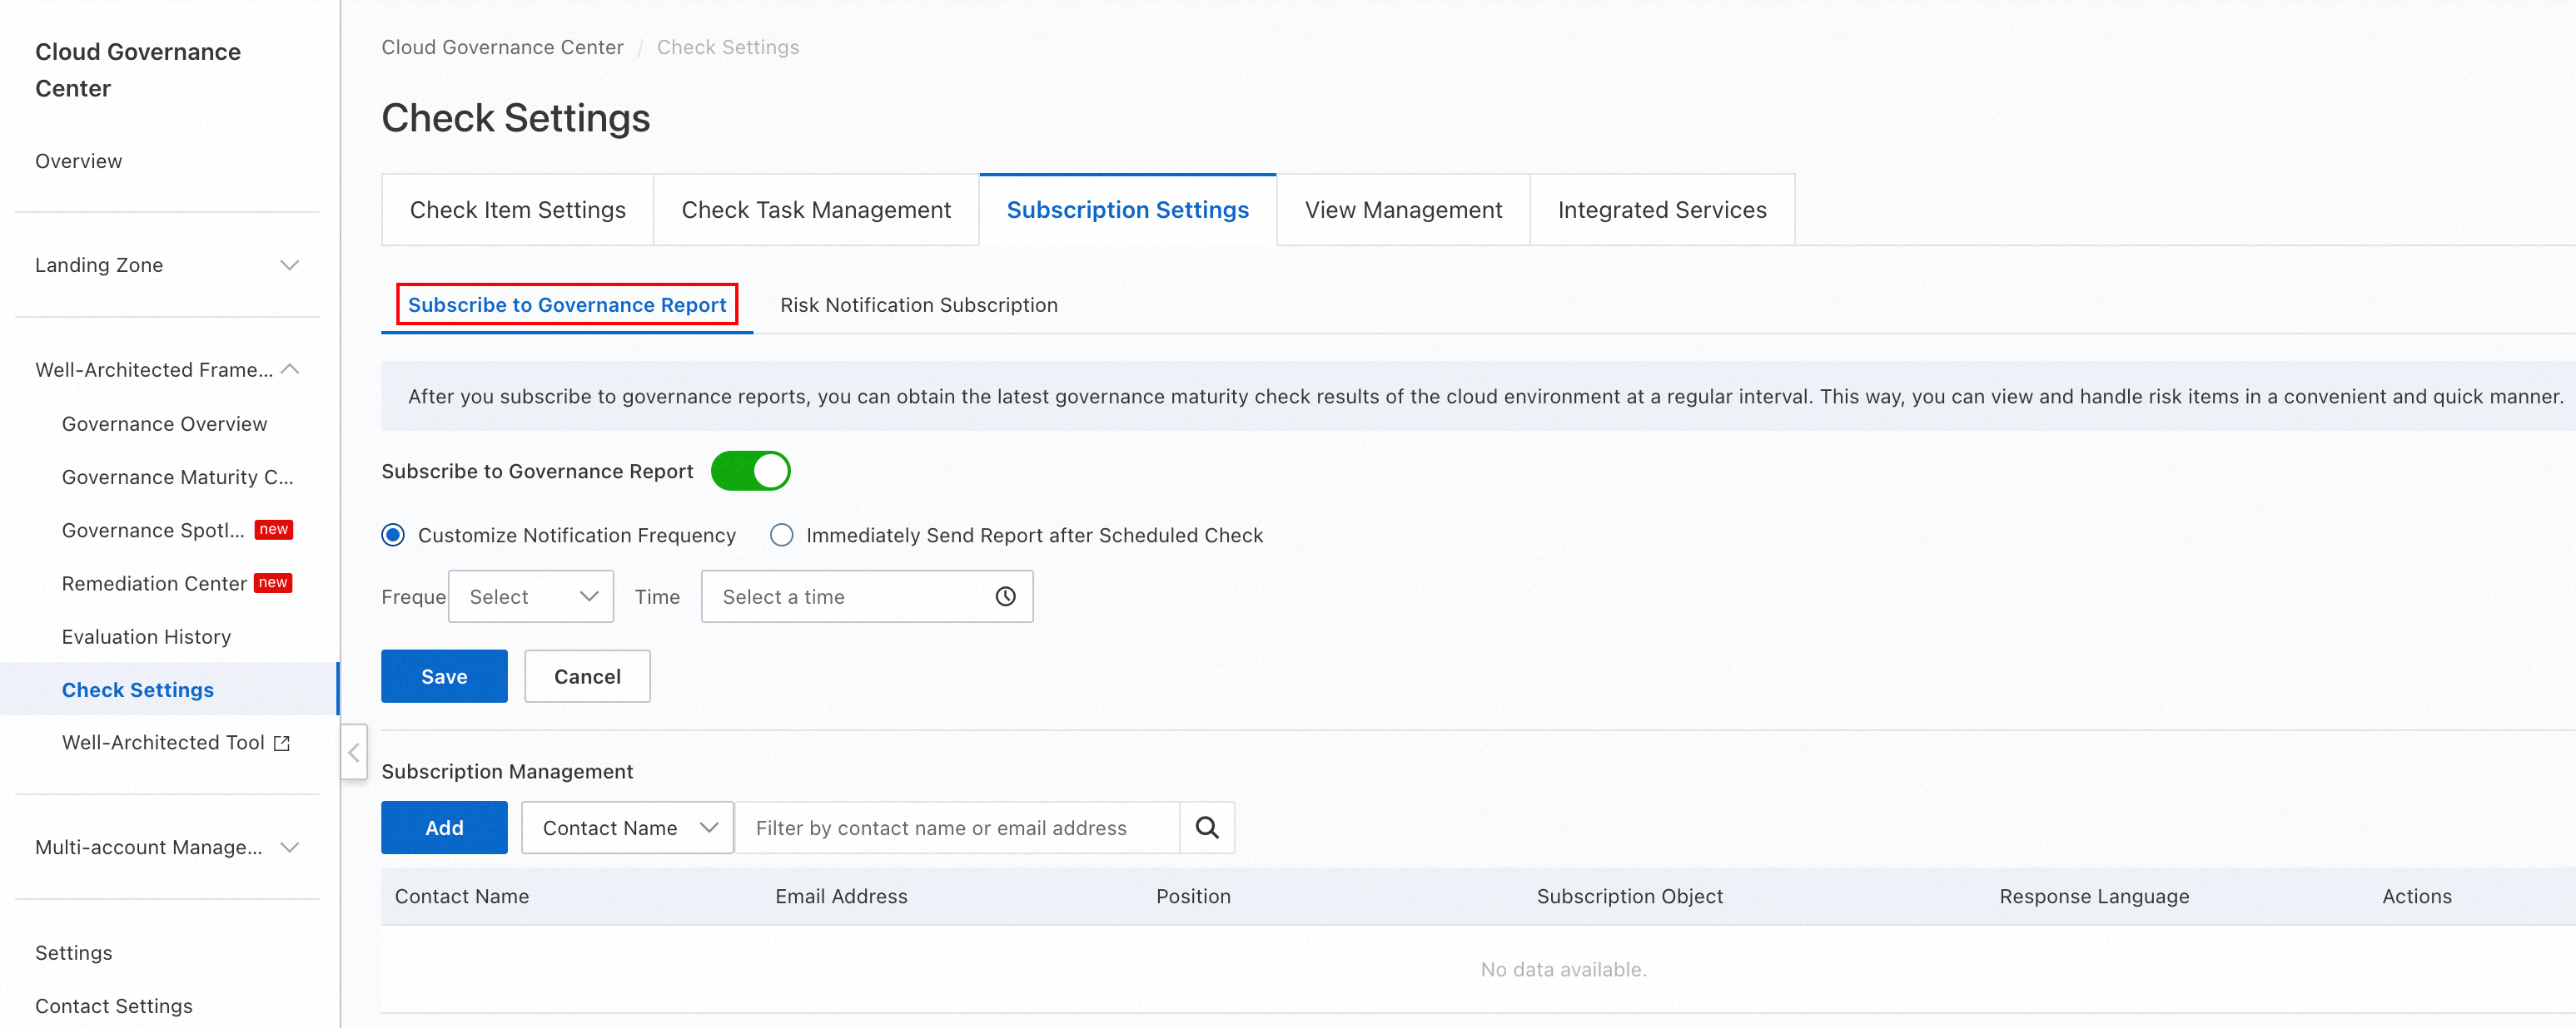The width and height of the screenshot is (2576, 1028).
Task: Open Risk Notification Subscription sub-tab
Action: tap(918, 304)
